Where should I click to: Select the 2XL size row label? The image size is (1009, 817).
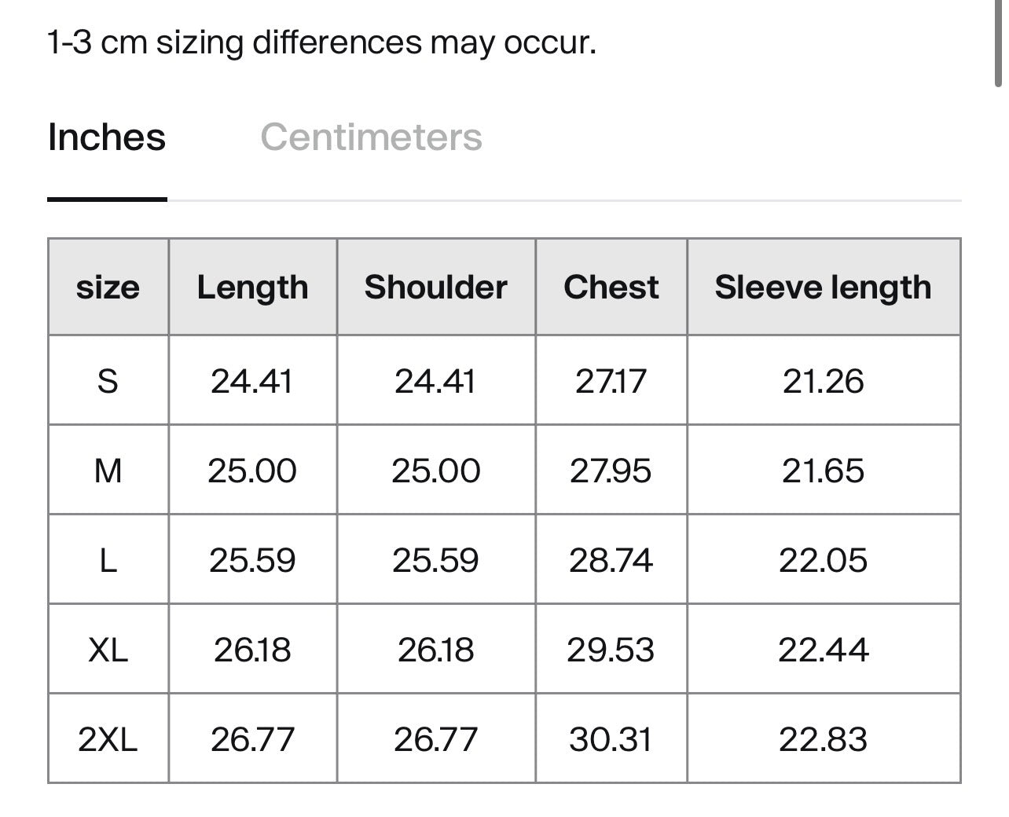click(108, 739)
